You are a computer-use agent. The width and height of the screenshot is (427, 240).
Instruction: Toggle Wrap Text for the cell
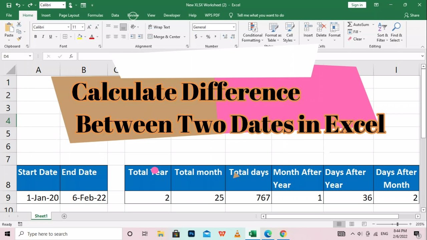pos(159,27)
